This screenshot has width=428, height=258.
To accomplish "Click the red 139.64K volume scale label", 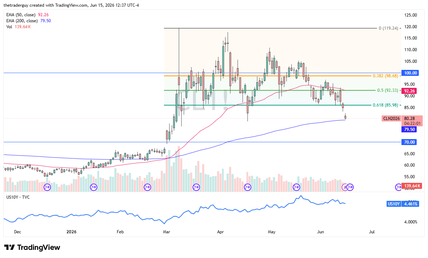I will [x=412, y=186].
